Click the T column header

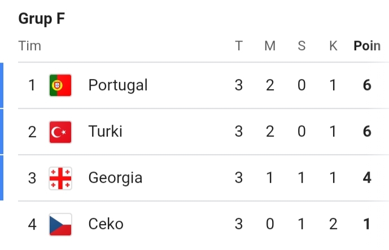[239, 46]
